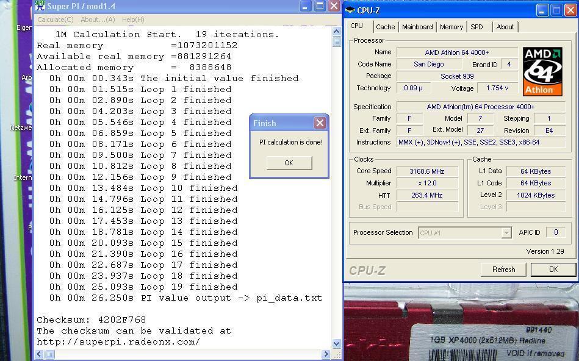This screenshot has width=579, height=361.
Task: Click the Package value Socket 939
Action: [457, 76]
